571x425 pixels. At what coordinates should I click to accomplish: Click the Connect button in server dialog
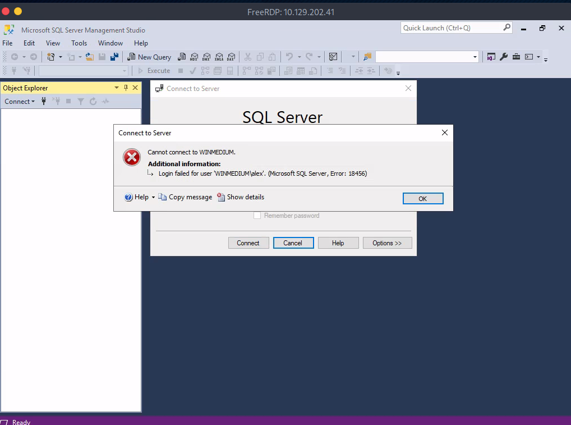[248, 243]
